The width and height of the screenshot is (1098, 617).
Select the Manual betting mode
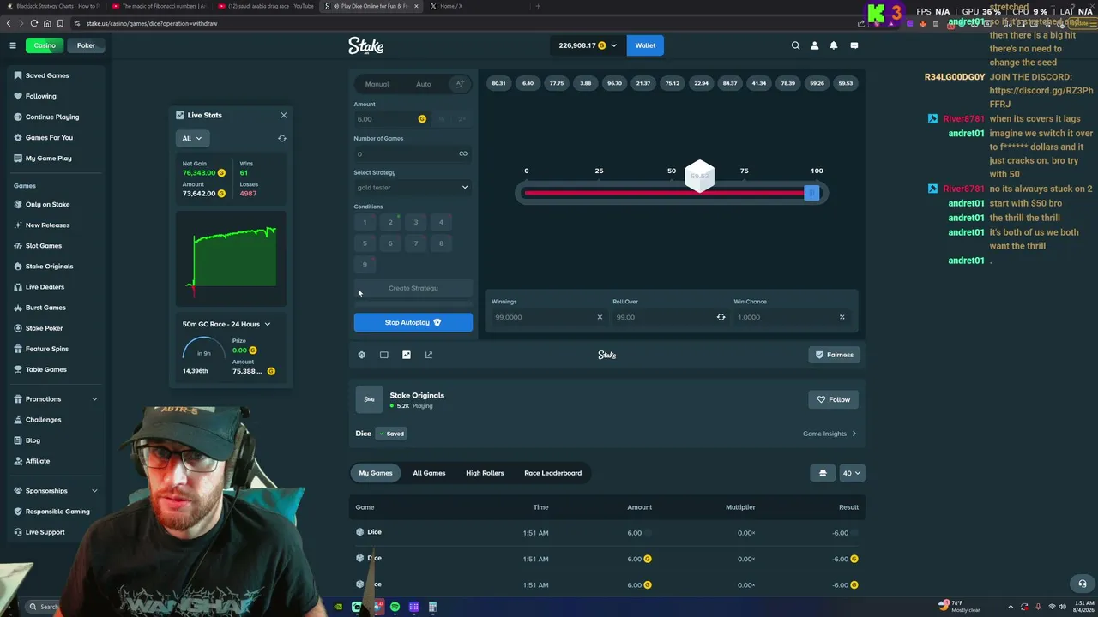point(377,84)
